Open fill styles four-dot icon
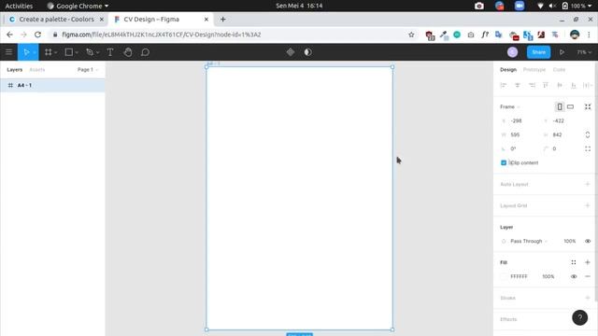598x336 pixels. click(574, 262)
